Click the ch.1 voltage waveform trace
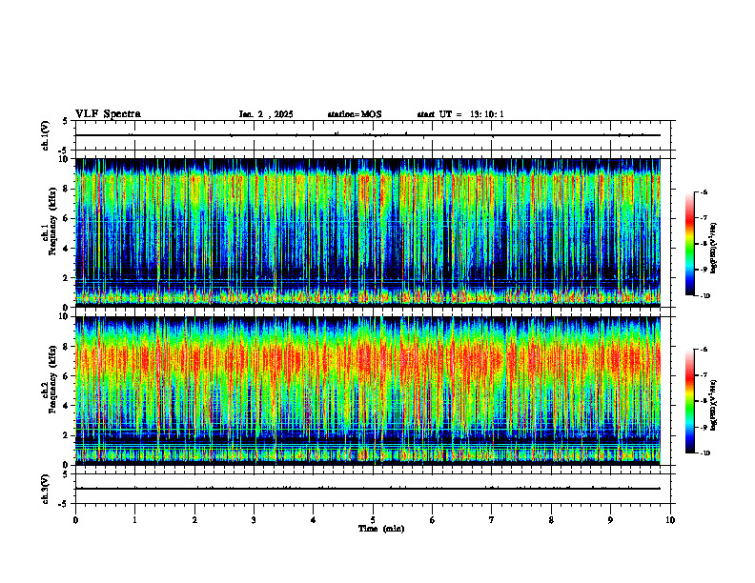The height and width of the screenshot is (583, 755). (x=368, y=135)
